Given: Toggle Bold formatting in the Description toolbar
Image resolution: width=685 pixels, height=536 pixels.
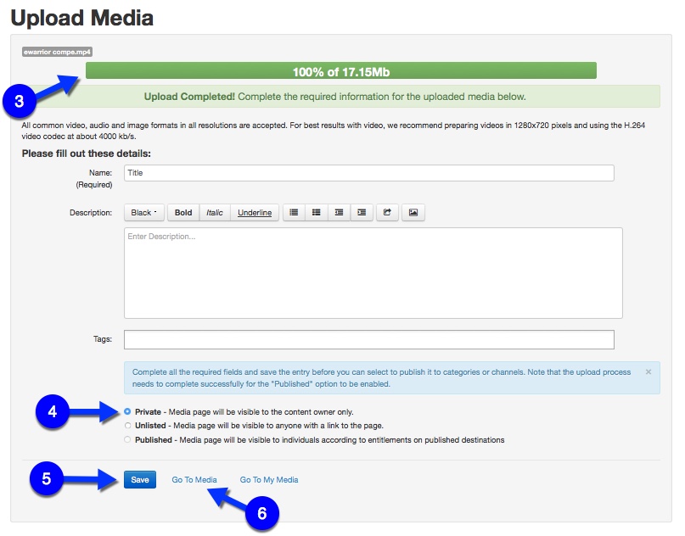Looking at the screenshot, I should tap(183, 212).
